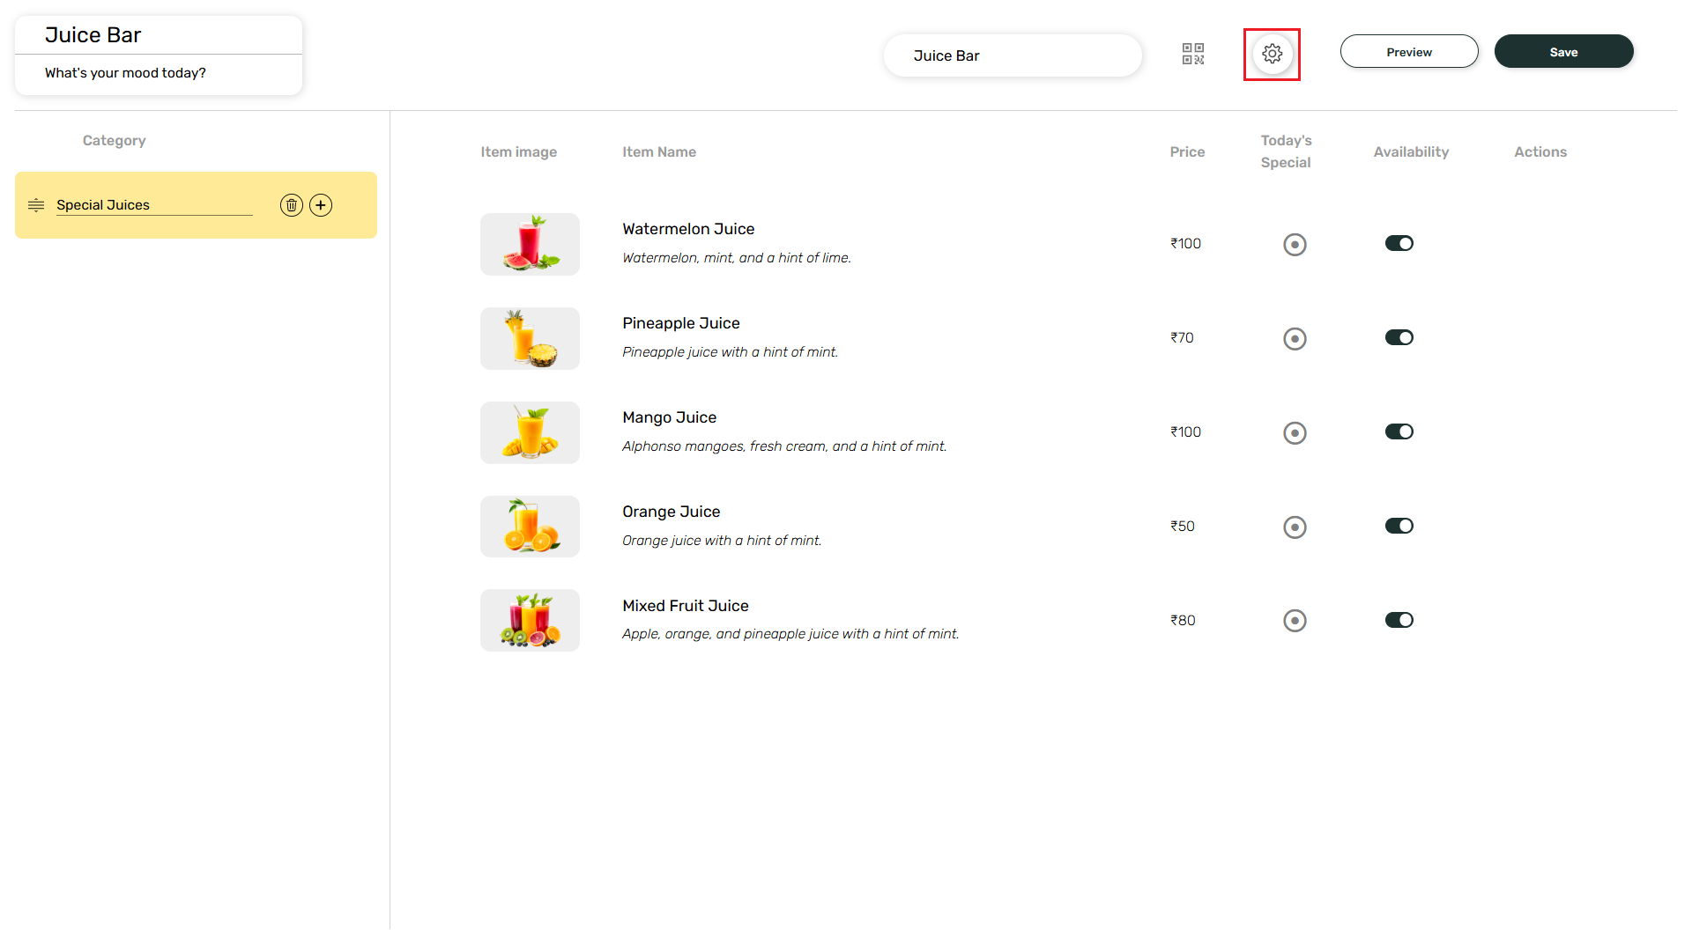Mark Watermelon Juice as today's special
The image size is (1692, 951).
[x=1295, y=244]
